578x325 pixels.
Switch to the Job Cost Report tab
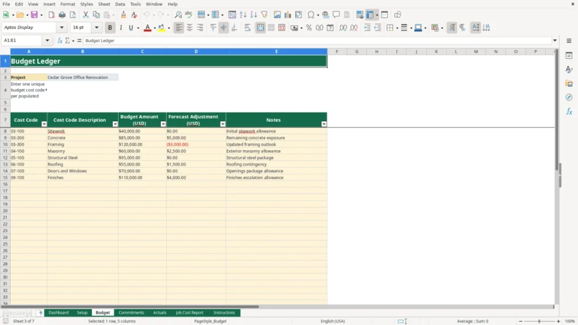click(x=190, y=313)
